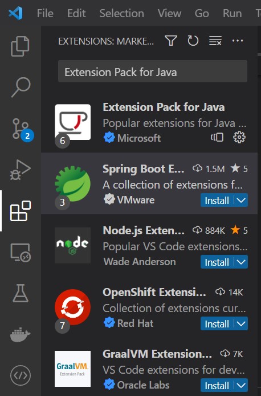Open Views and More Actions ellipsis
Image resolution: width=261 pixels, height=396 pixels.
point(238,41)
